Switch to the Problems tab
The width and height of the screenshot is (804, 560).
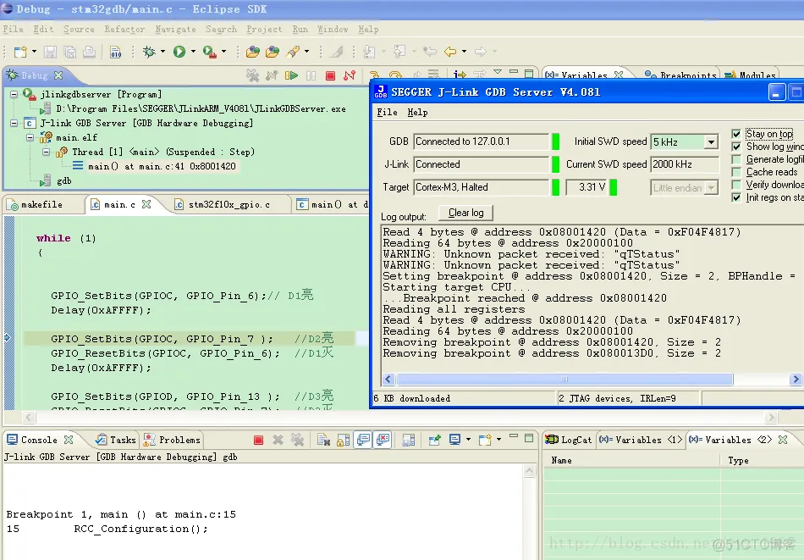click(173, 440)
